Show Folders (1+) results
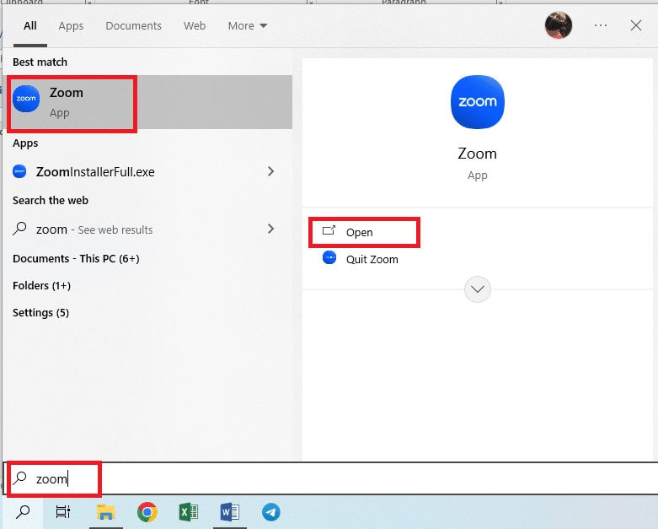The image size is (658, 529). (41, 286)
